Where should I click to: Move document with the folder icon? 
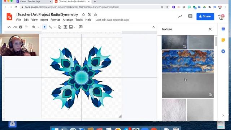89,14
